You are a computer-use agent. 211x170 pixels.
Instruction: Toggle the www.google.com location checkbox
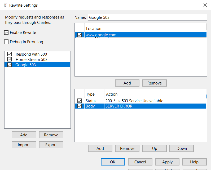click(80, 35)
